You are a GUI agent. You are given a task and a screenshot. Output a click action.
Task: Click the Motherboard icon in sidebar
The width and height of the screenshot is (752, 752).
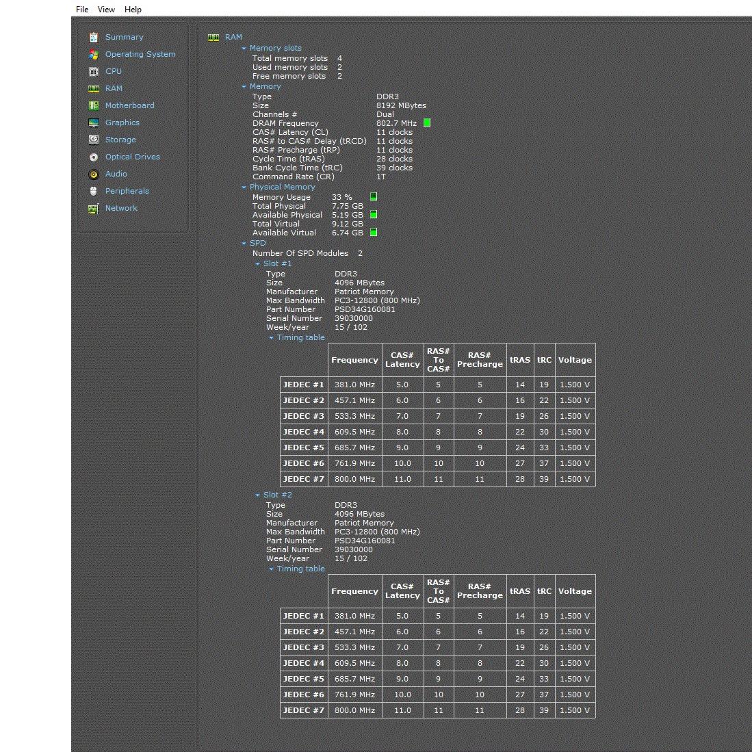[94, 105]
